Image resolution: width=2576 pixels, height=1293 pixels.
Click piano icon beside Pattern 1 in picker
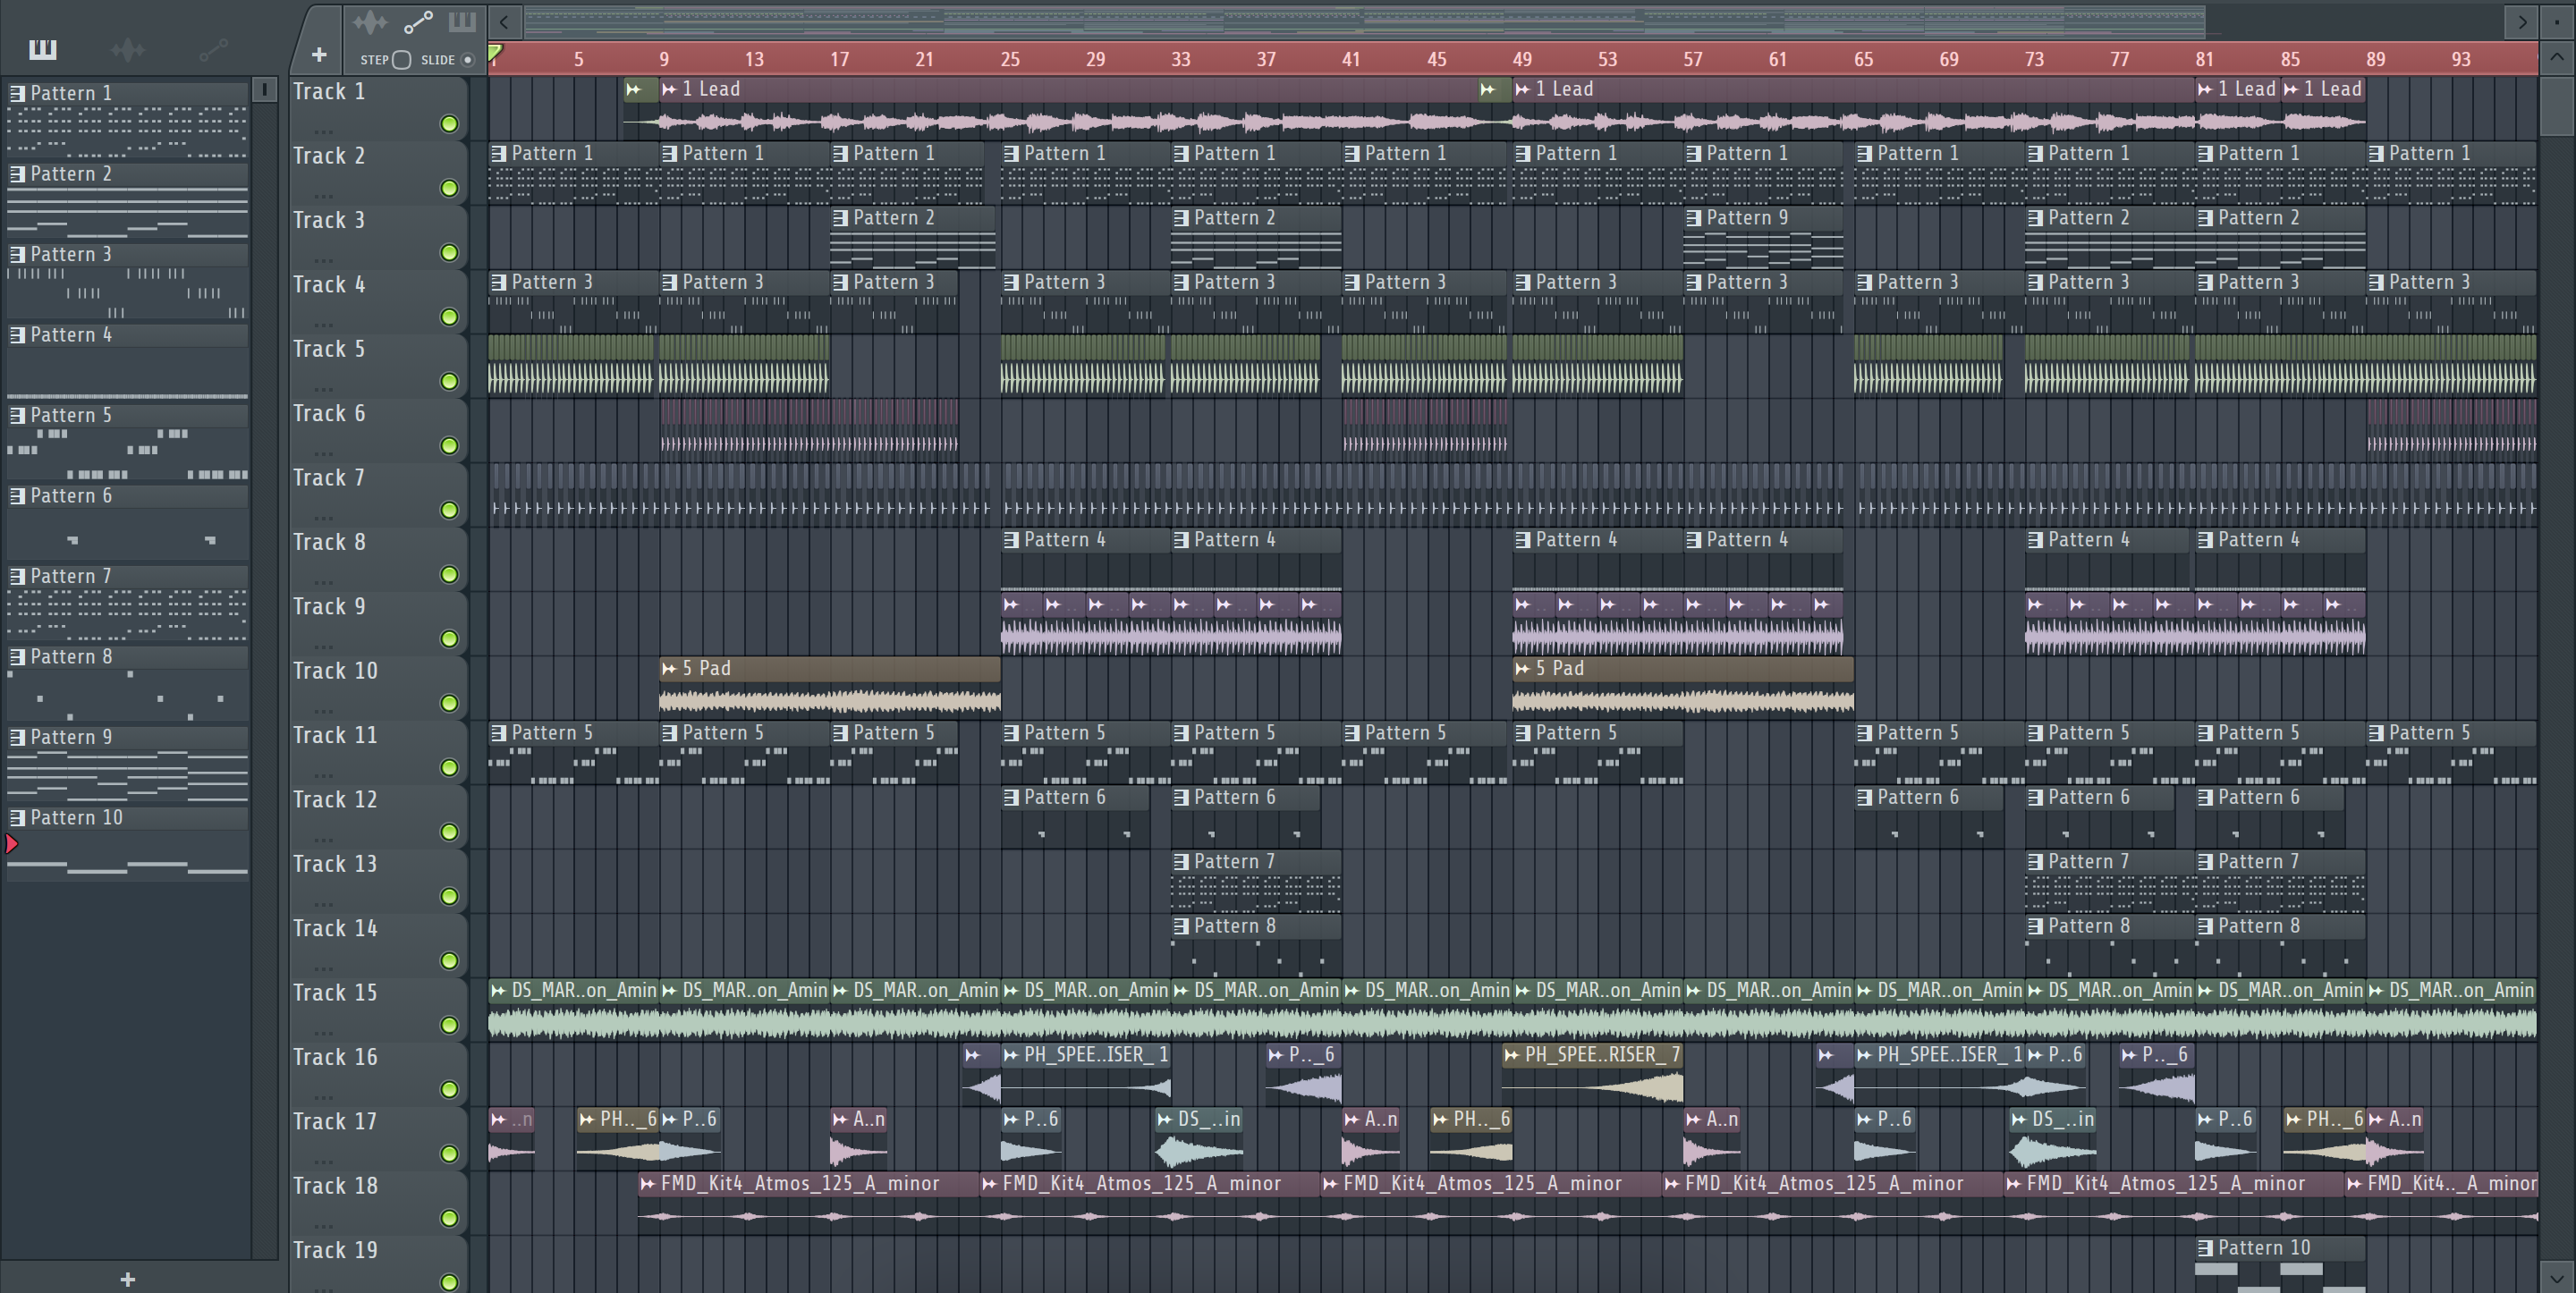pyautogui.click(x=17, y=93)
